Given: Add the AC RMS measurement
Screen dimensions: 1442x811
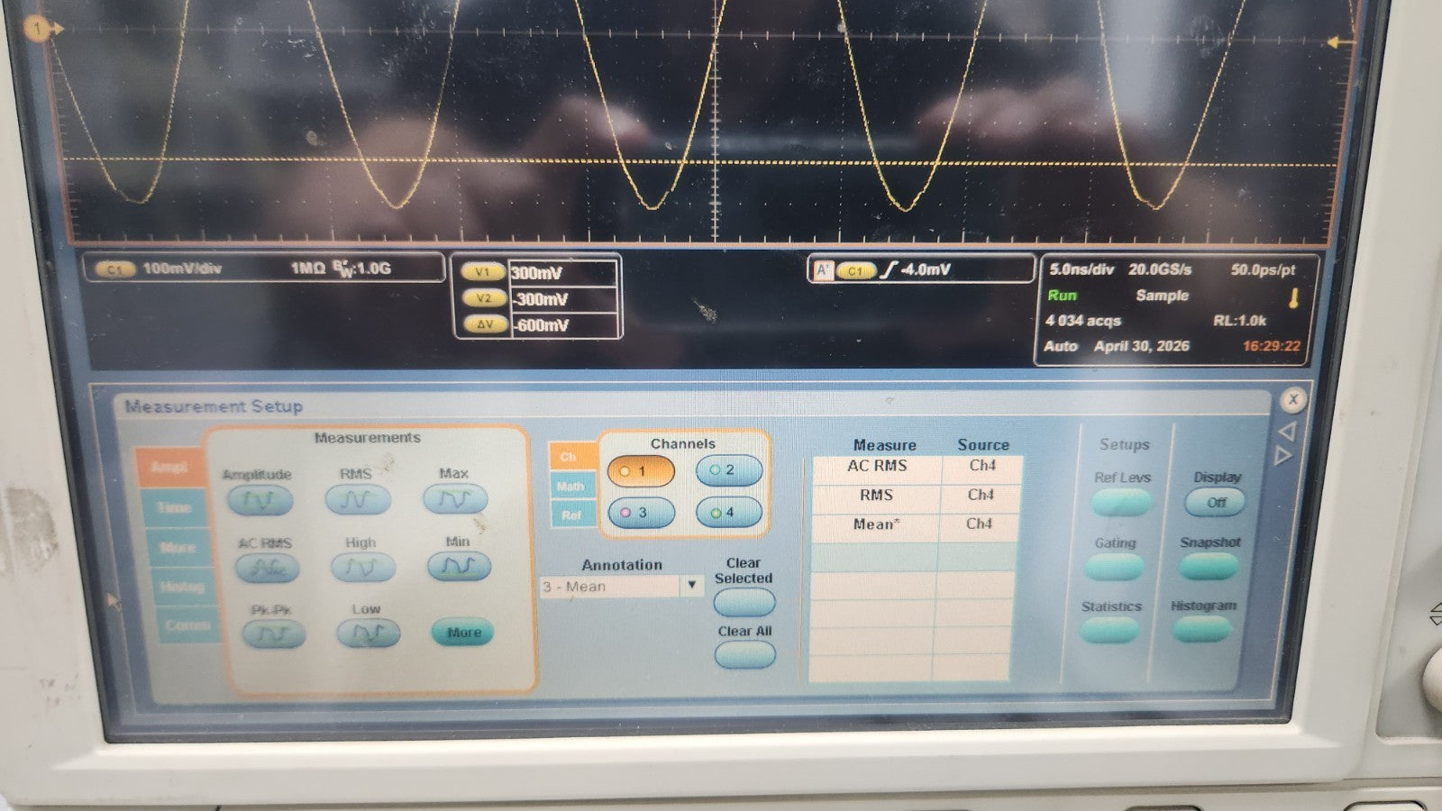Looking at the screenshot, I should pyautogui.click(x=267, y=568).
